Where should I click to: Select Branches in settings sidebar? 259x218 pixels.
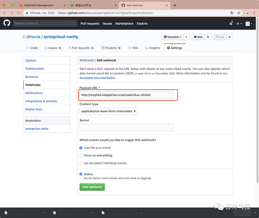[x=47, y=77]
